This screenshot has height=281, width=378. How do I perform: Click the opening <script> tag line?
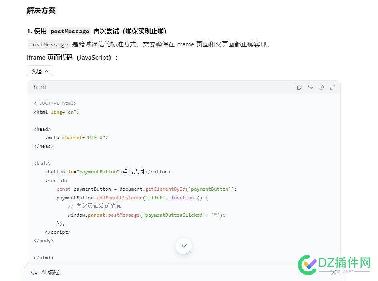tap(56, 181)
